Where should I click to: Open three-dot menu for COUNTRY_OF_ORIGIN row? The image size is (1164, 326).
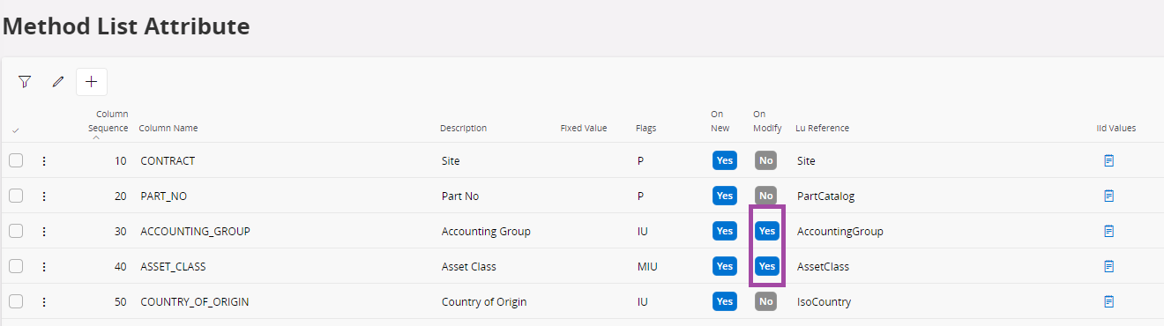point(44,301)
